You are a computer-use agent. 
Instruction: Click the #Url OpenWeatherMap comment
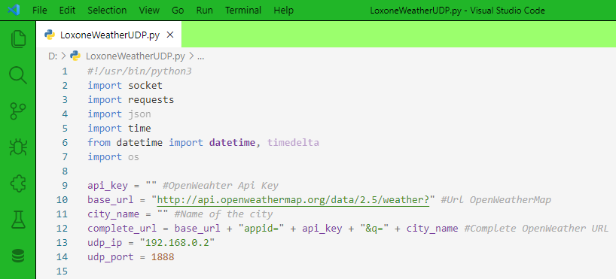[x=496, y=200]
